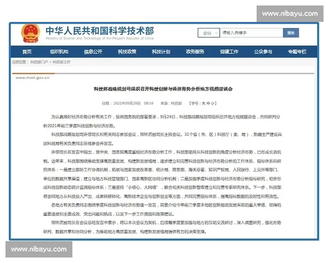Screen dimensions: 329x263
Task: Set font size to 中
Action: click(x=208, y=104)
